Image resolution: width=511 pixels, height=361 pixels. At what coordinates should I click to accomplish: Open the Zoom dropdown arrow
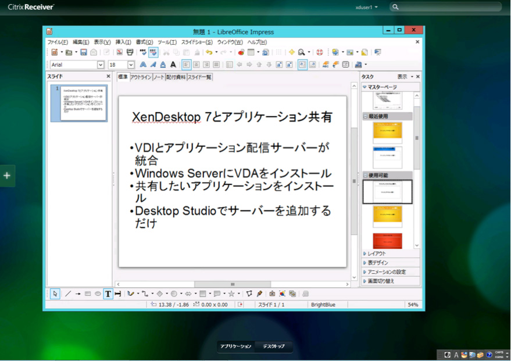tap(309, 52)
